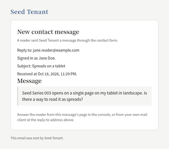This screenshot has height=149, width=169.
Task: Click the 'A reader sent Seed Tenant' subtitle
Action: pyautogui.click(x=68, y=40)
